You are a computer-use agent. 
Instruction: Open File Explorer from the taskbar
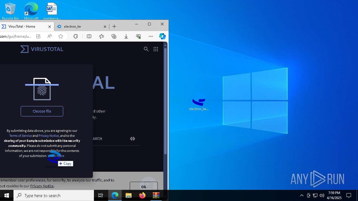point(129,195)
